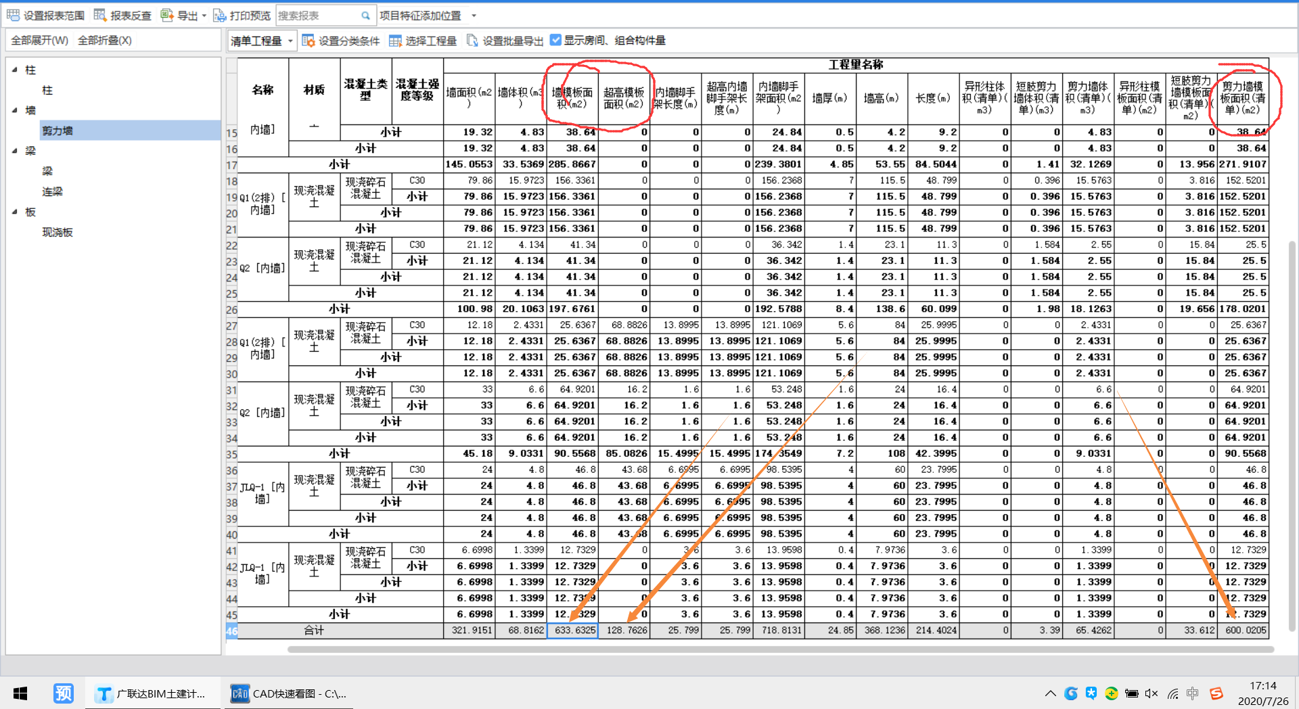
Task: Click the horizontal table scrollbar
Action: (780, 649)
